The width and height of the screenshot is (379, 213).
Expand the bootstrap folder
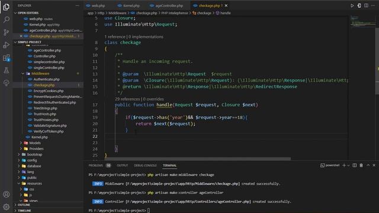(x=34, y=154)
